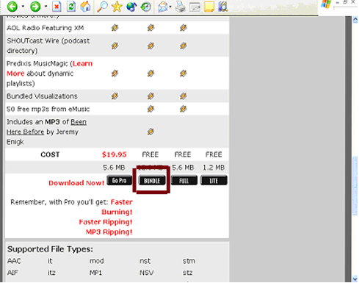Image resolution: width=359 pixels, height=283 pixels.
Task: Stop page loading with the red X icon
Action: click(x=57, y=7)
